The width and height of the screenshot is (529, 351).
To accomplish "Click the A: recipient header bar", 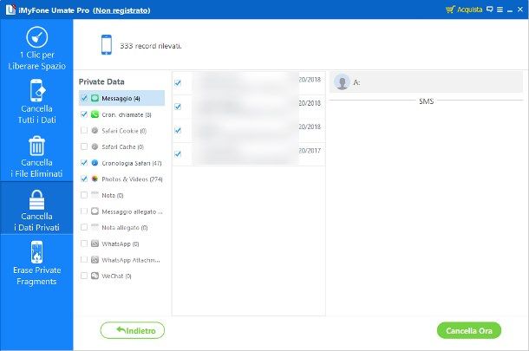I will click(426, 82).
